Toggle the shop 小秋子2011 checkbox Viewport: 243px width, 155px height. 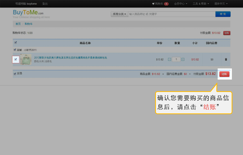pyautogui.click(x=15, y=50)
